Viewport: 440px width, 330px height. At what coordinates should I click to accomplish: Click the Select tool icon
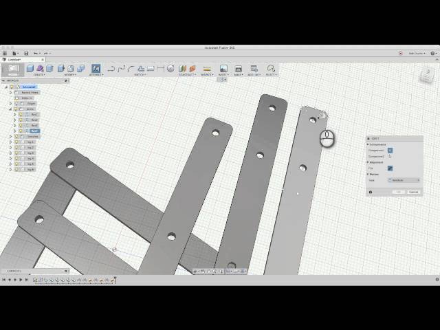(x=271, y=68)
